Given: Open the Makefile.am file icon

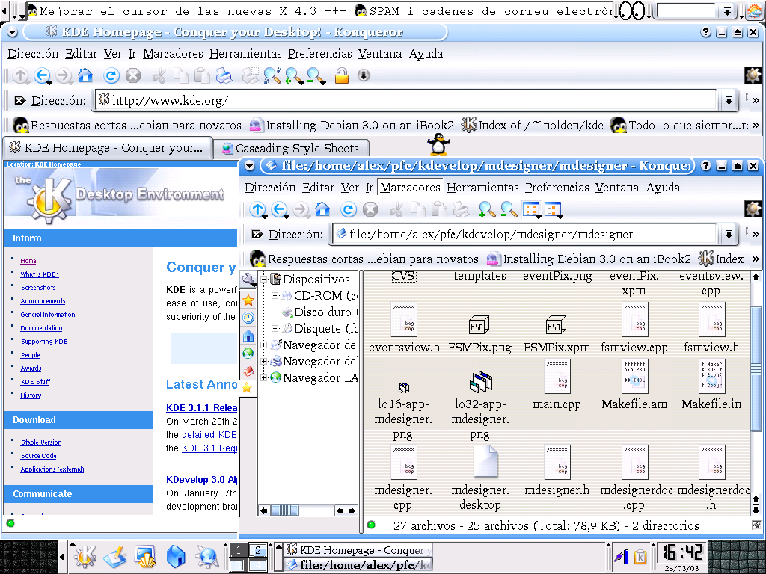Looking at the screenshot, I should pyautogui.click(x=634, y=377).
